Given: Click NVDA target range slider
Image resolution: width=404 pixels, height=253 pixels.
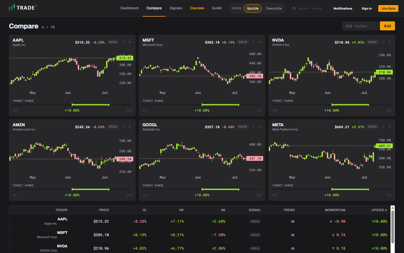Looking at the screenshot, I should point(332,105).
